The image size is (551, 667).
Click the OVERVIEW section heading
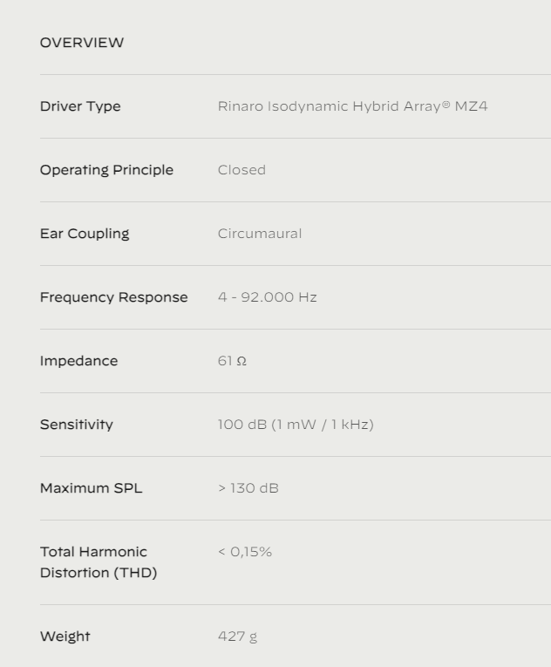(x=82, y=43)
